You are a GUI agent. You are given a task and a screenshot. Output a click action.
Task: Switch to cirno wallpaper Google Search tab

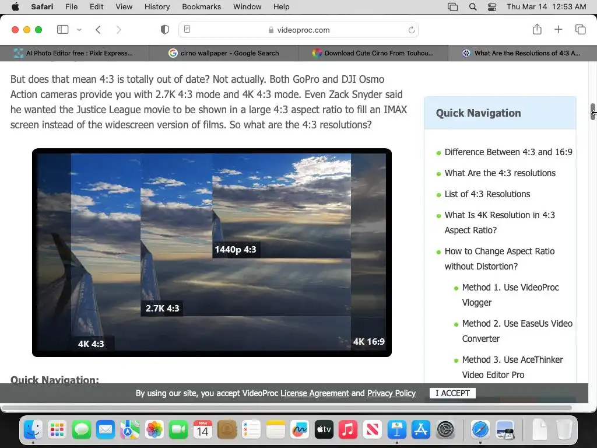click(224, 53)
